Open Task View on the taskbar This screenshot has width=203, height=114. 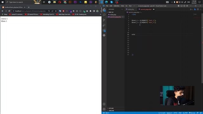pyautogui.click(x=44, y=2)
